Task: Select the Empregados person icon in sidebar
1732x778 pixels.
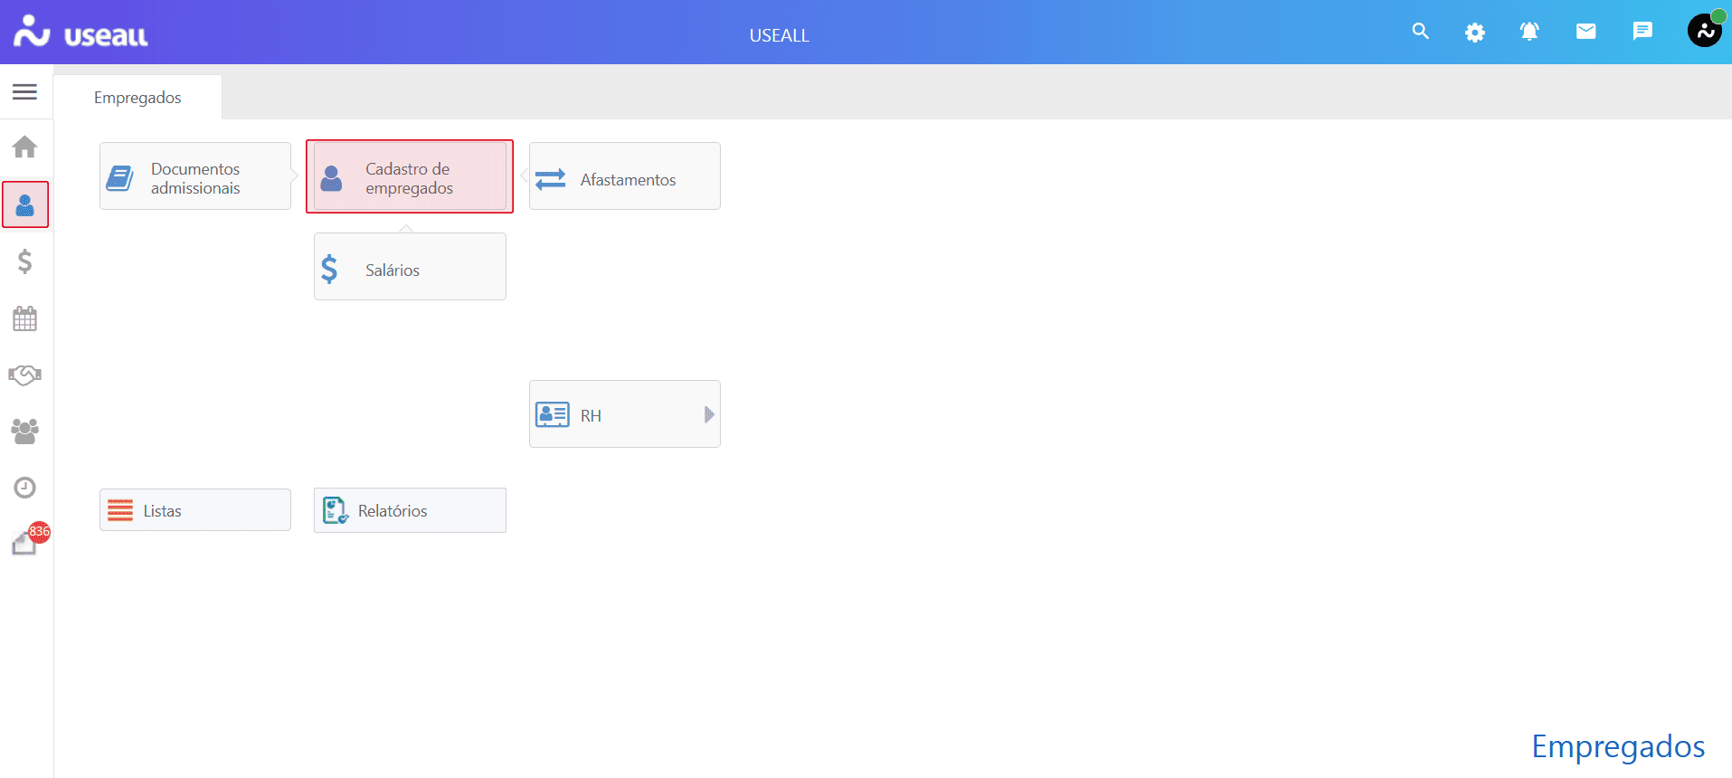Action: (x=25, y=204)
